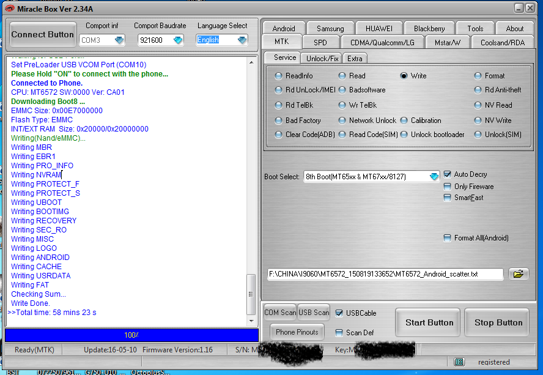Image resolution: width=543 pixels, height=375 pixels.
Task: Open Phone Pinouts
Action: tap(297, 332)
